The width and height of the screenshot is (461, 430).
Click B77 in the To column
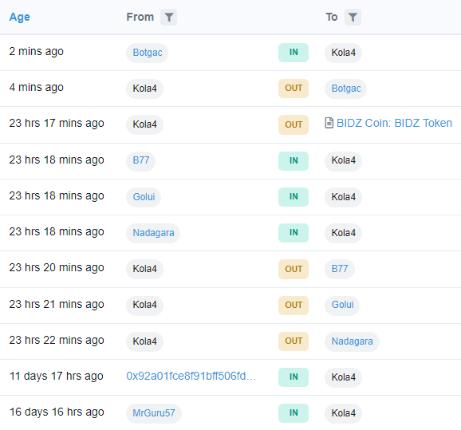[340, 269]
